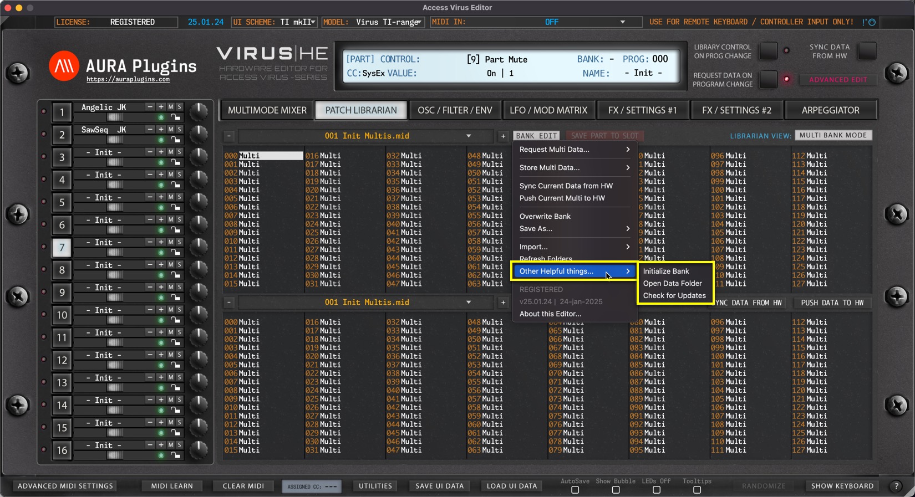Switch to the Multimode Mixer tab

pos(267,110)
